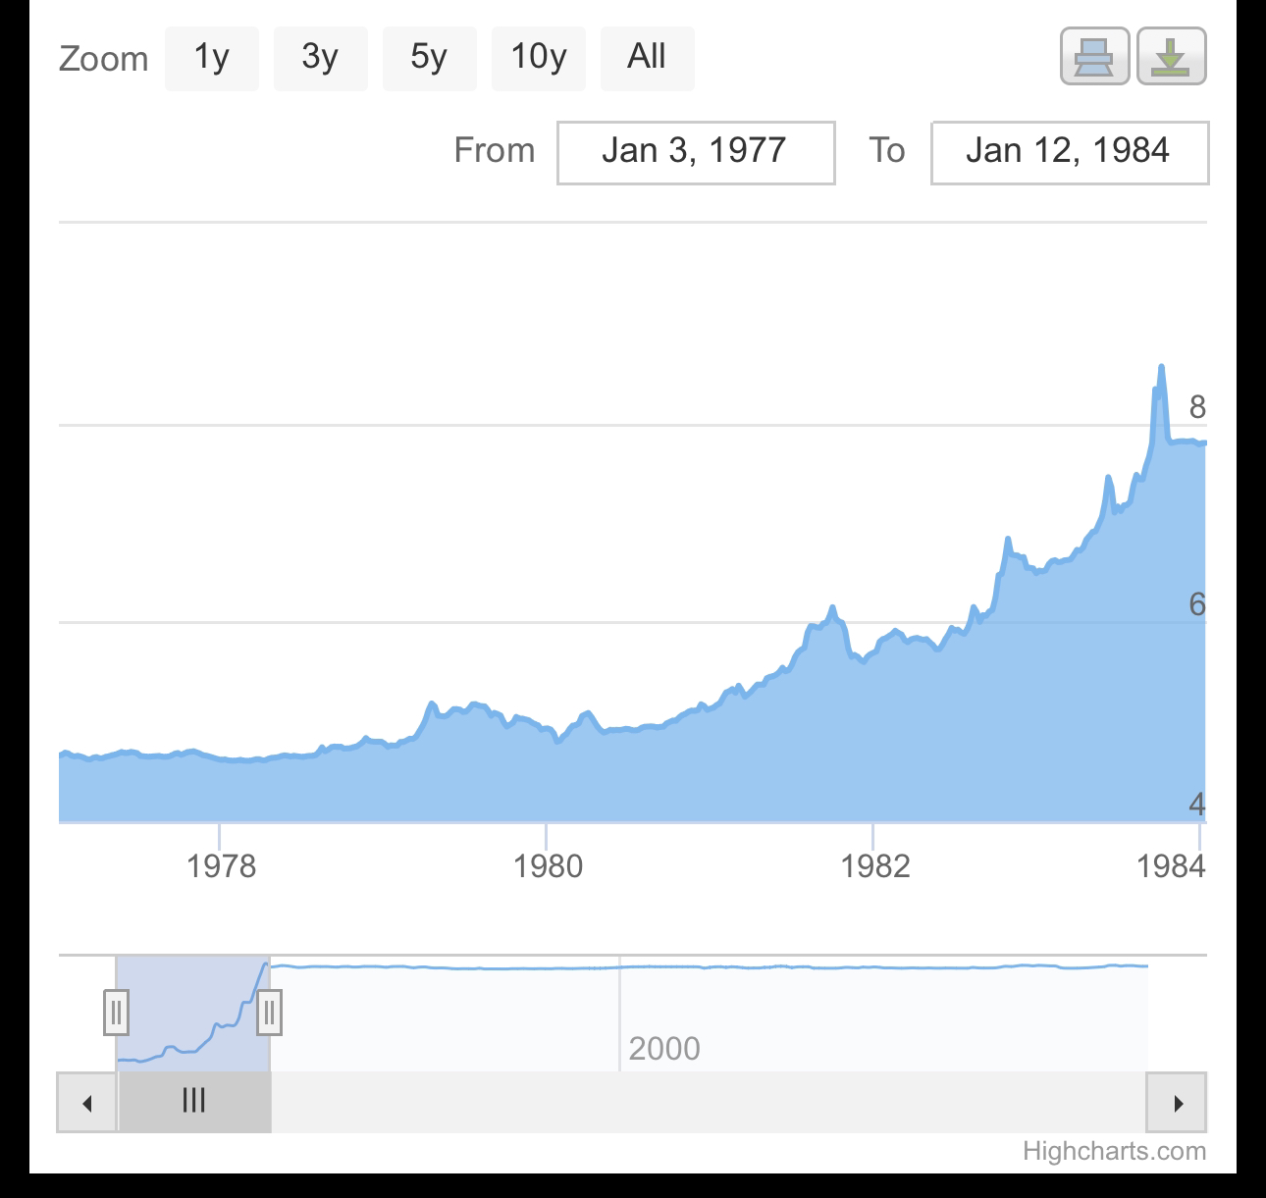1266x1198 pixels.
Task: Click the print chart icon
Action: click(x=1095, y=57)
